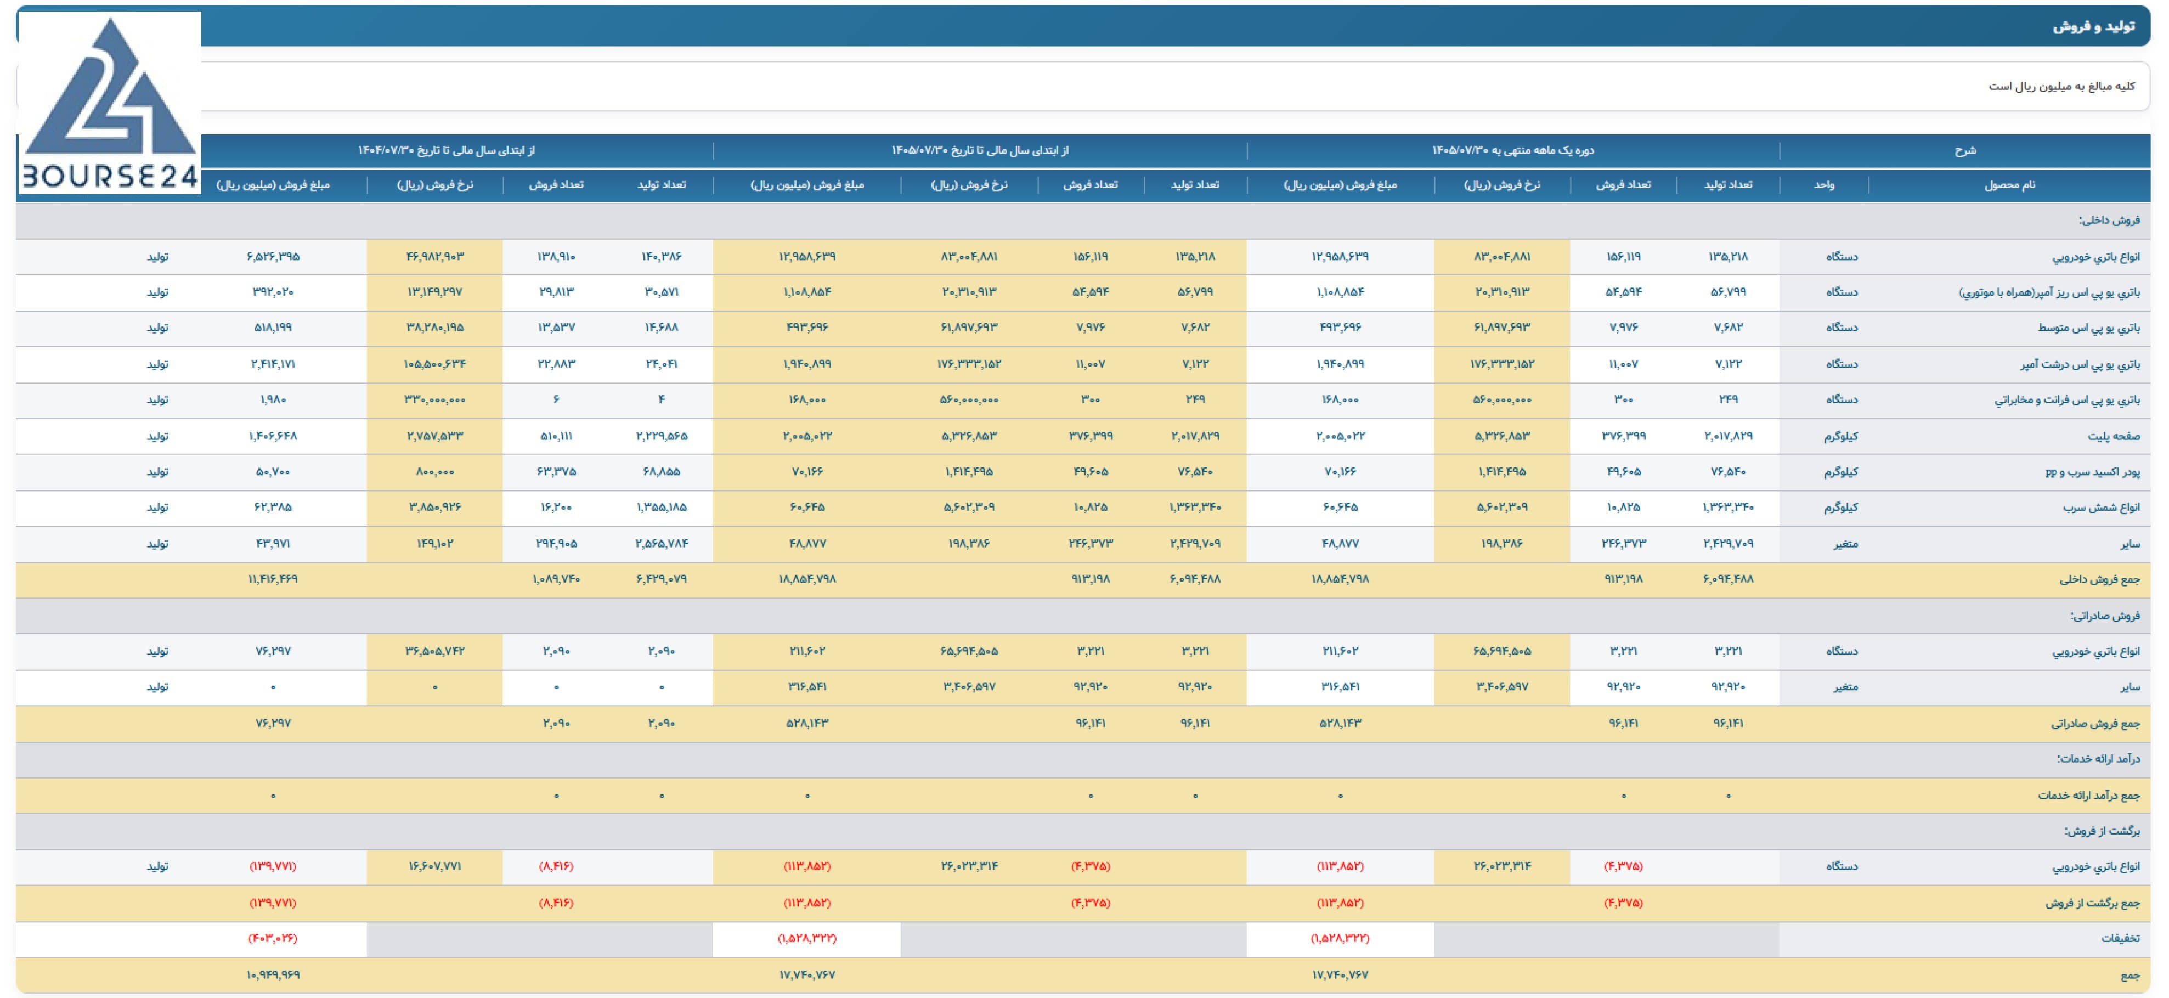Select the grand total '۱۰,۹۴۹,۹۶۹'
The height and width of the screenshot is (998, 2169).
tap(273, 974)
